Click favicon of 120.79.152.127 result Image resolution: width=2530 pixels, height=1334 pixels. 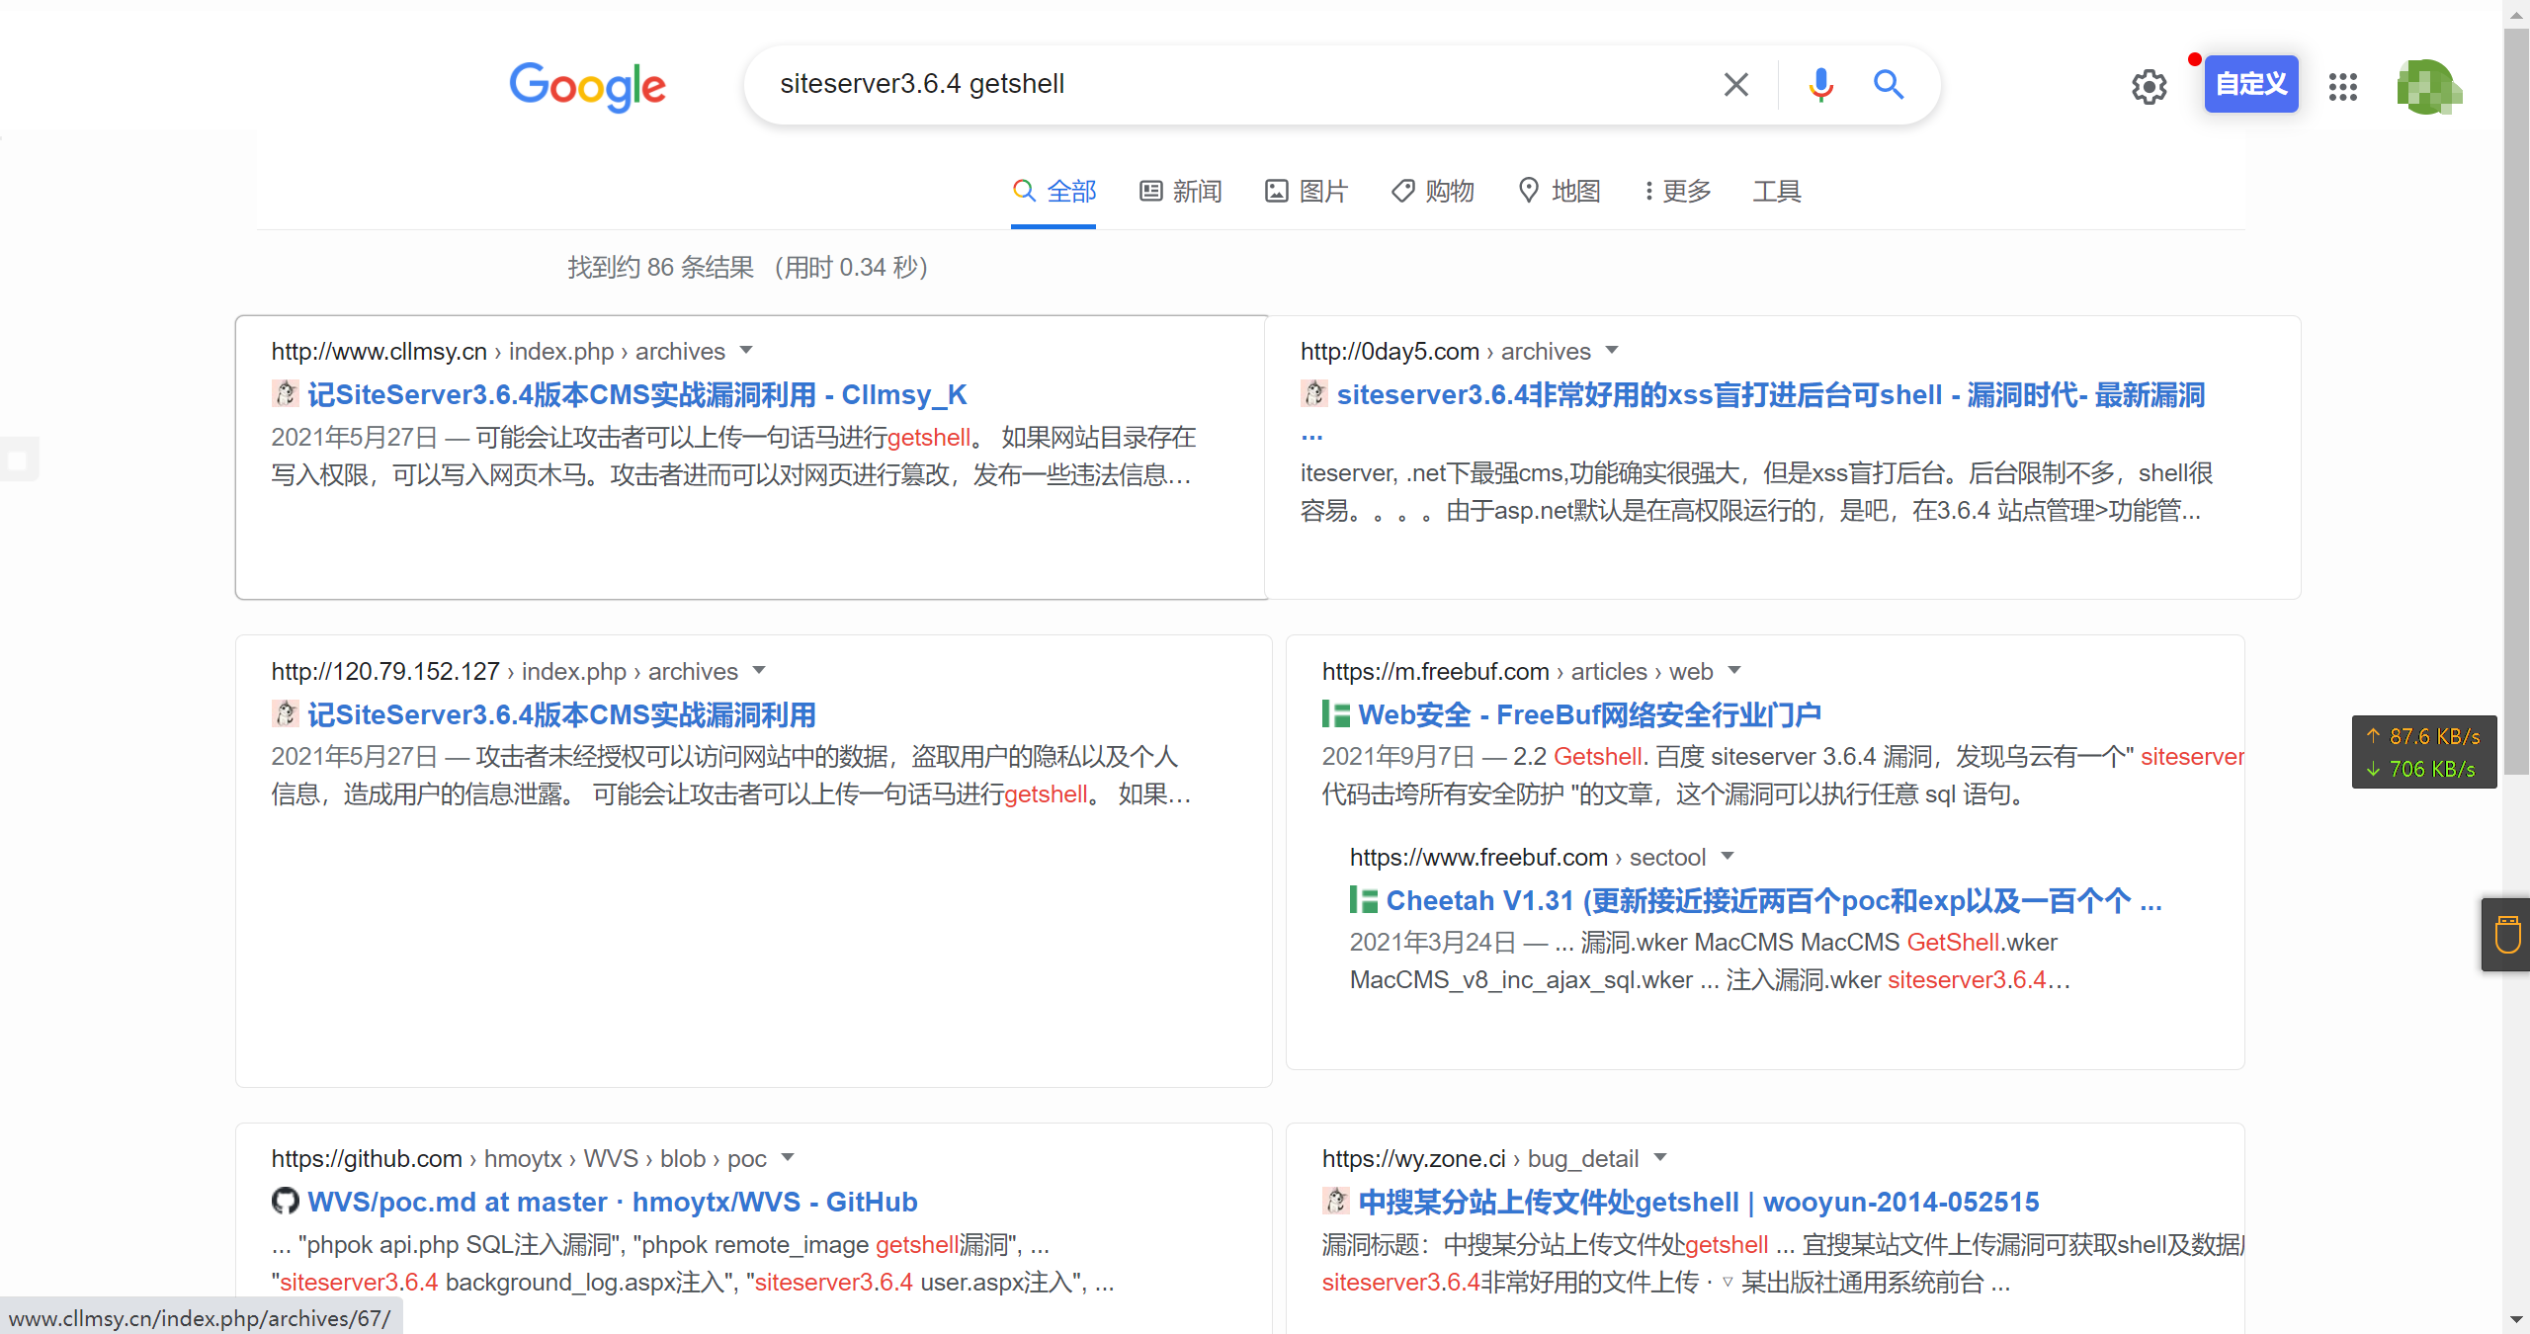click(286, 713)
